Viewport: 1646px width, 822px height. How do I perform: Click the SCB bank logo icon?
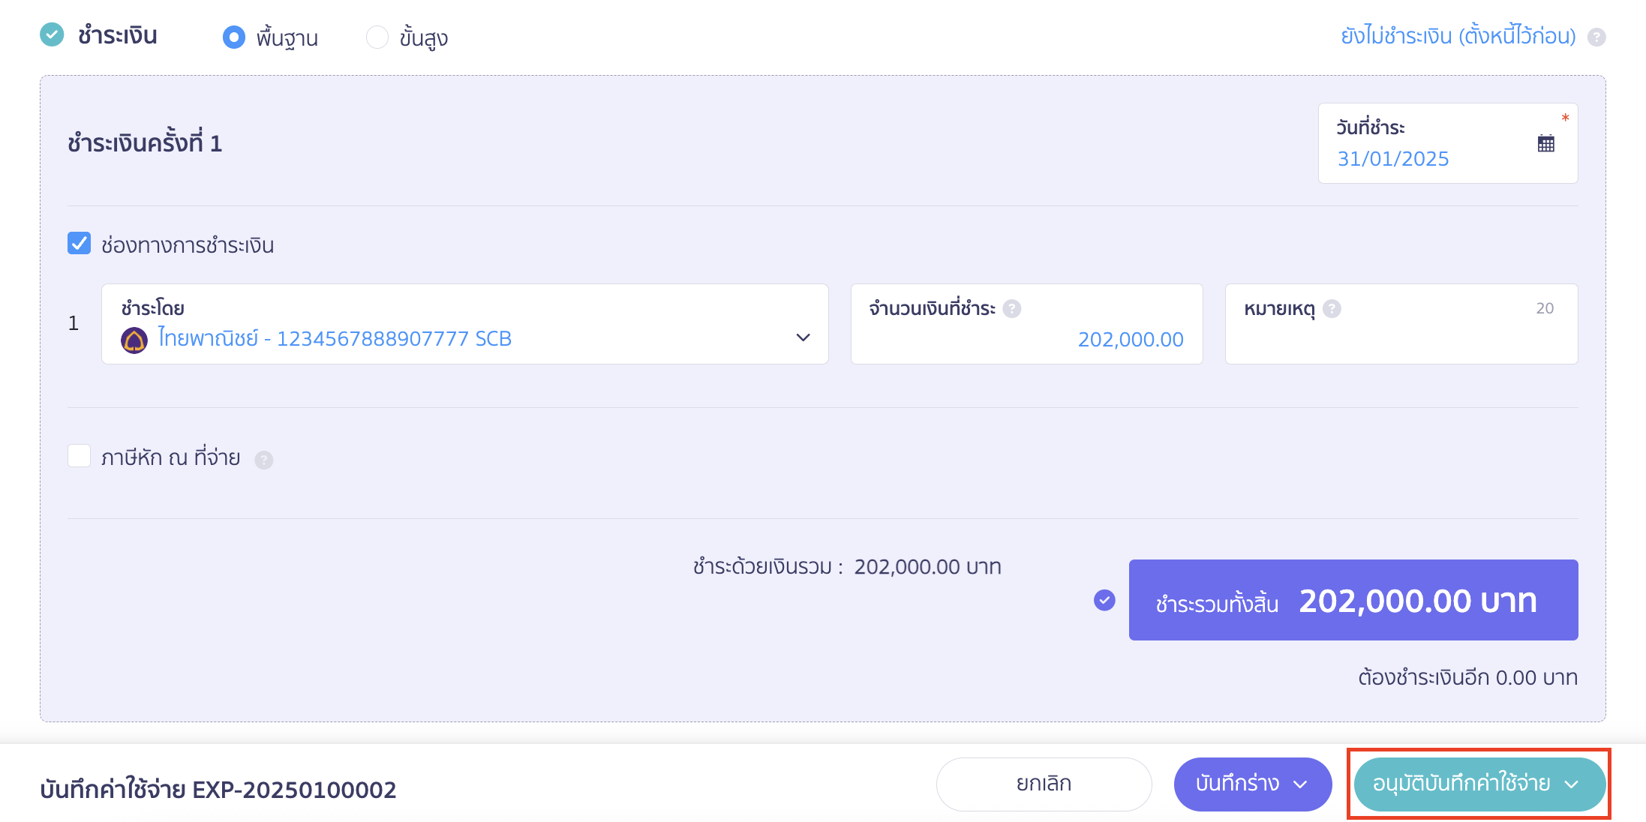pyautogui.click(x=134, y=340)
